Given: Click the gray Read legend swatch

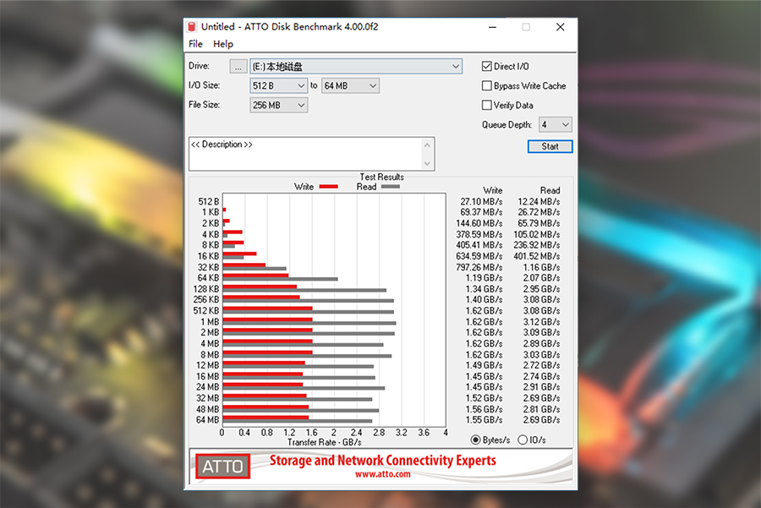Looking at the screenshot, I should pos(391,187).
